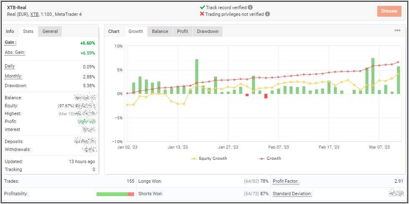Click the green track record checkmark icon

click(x=202, y=8)
